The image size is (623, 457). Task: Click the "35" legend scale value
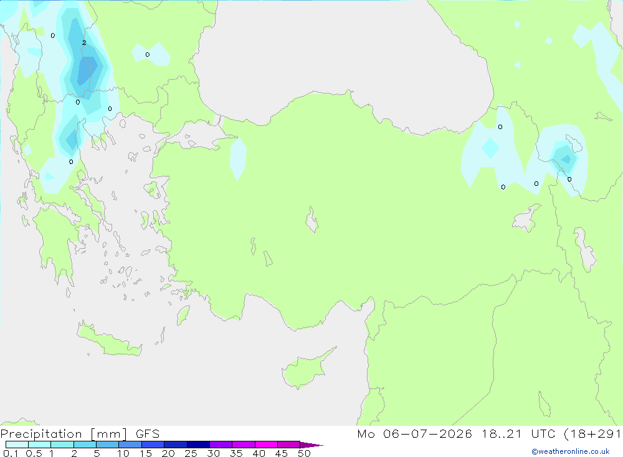pos(236,453)
